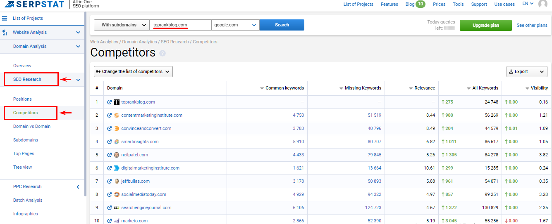Open external link icon for toprankblog.com
552x224 pixels.
[x=110, y=102]
